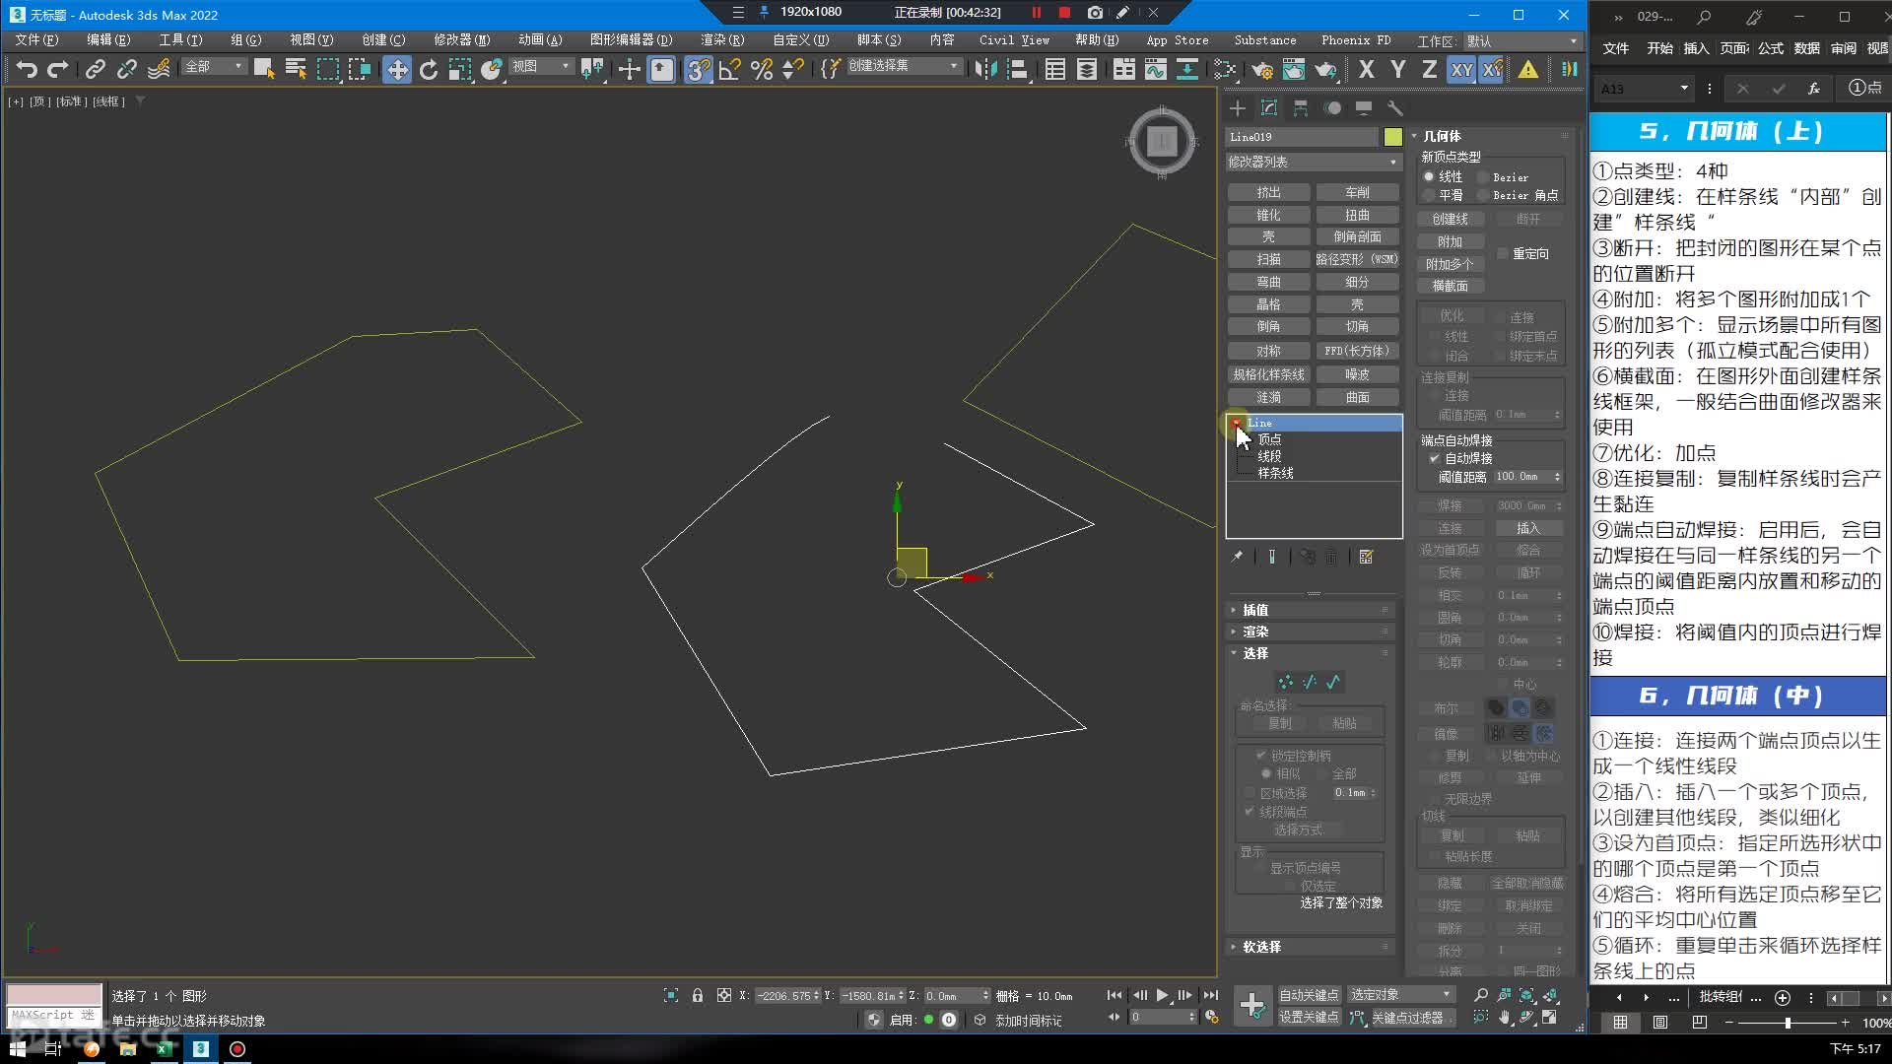Open the 文件(F) menu in 3ds Max

point(36,40)
